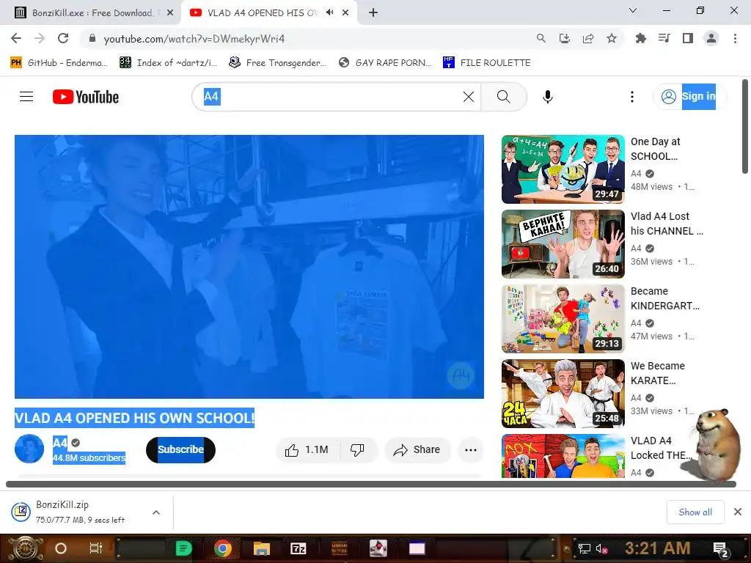751x563 pixels.
Task: Click the horizontal scrollbar above downloads bar
Action: (x=370, y=484)
